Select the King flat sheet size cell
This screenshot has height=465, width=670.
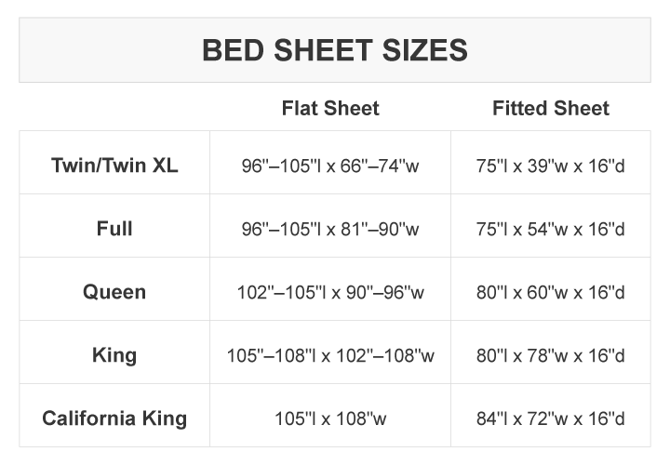click(330, 355)
